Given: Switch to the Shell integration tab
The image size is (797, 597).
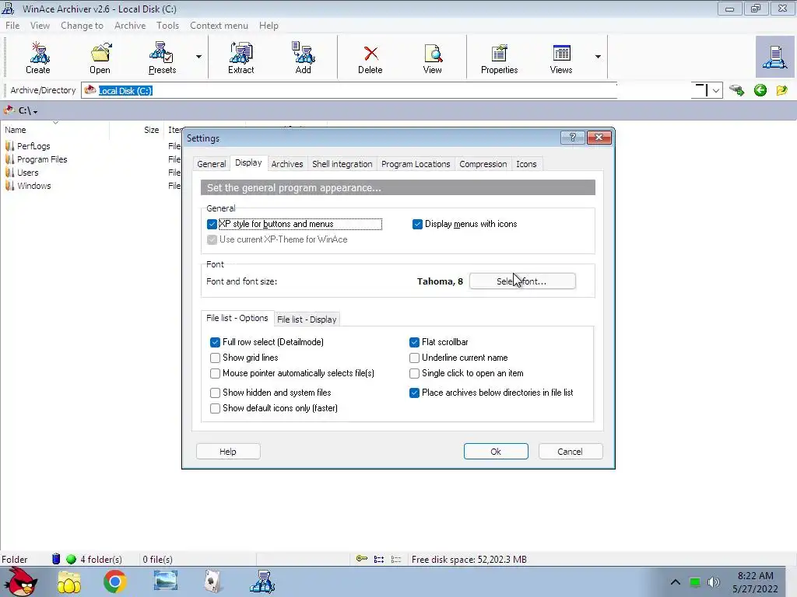Looking at the screenshot, I should (x=342, y=164).
